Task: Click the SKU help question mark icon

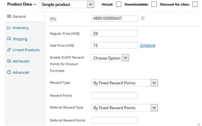Action: (x=142, y=18)
